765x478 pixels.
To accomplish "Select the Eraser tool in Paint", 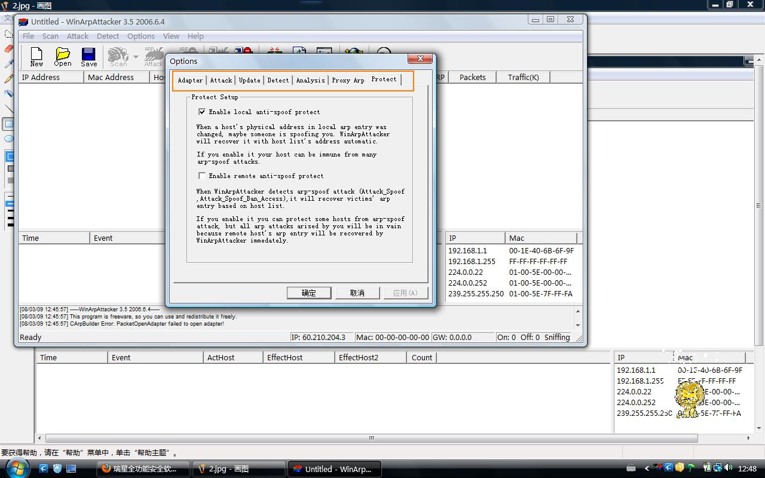I will (x=8, y=48).
